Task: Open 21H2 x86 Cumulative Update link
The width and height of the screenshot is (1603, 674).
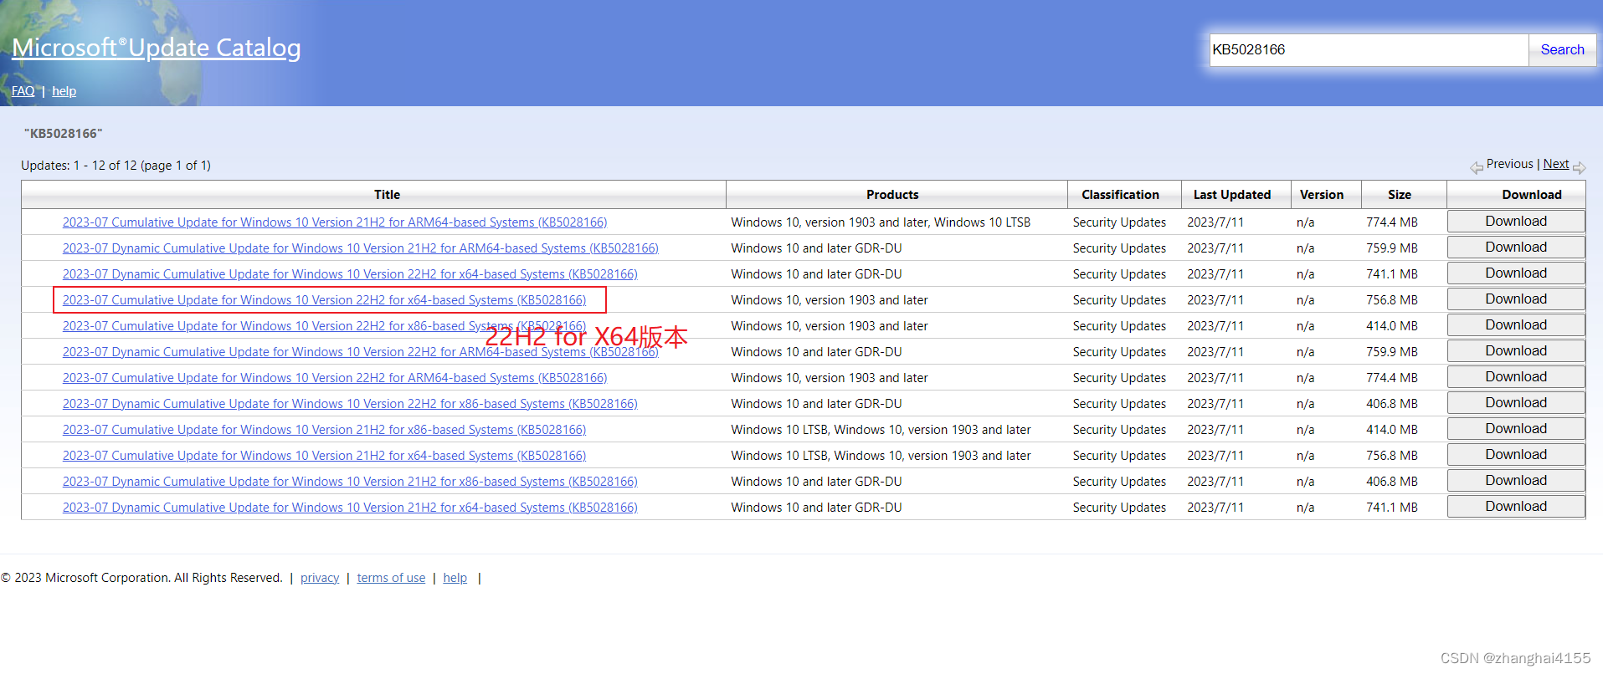Action: coord(324,430)
